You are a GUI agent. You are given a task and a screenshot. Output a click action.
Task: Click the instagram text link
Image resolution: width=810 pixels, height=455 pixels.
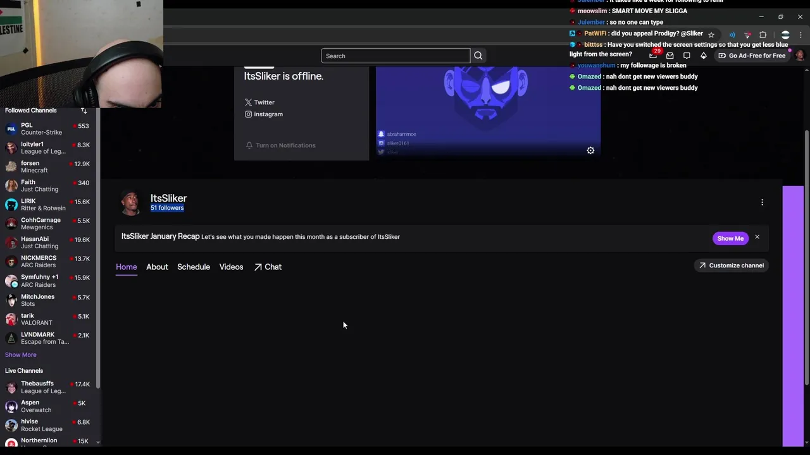coord(268,114)
